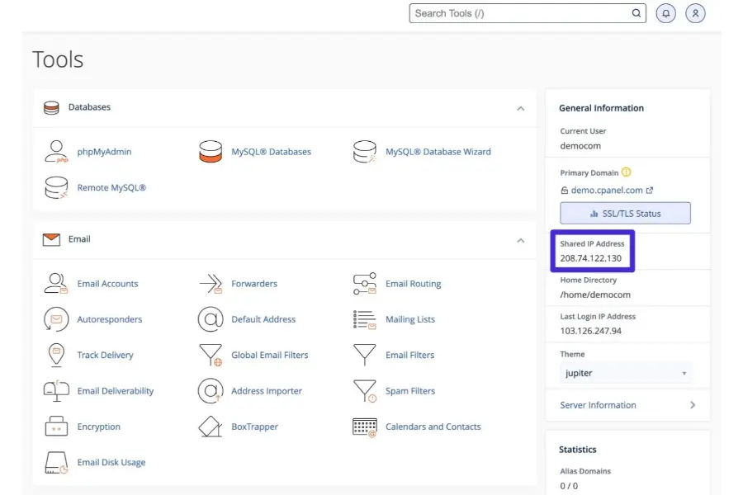This screenshot has height=495, width=743.
Task: Select the Calendars and Contacts icon
Action: point(365,427)
